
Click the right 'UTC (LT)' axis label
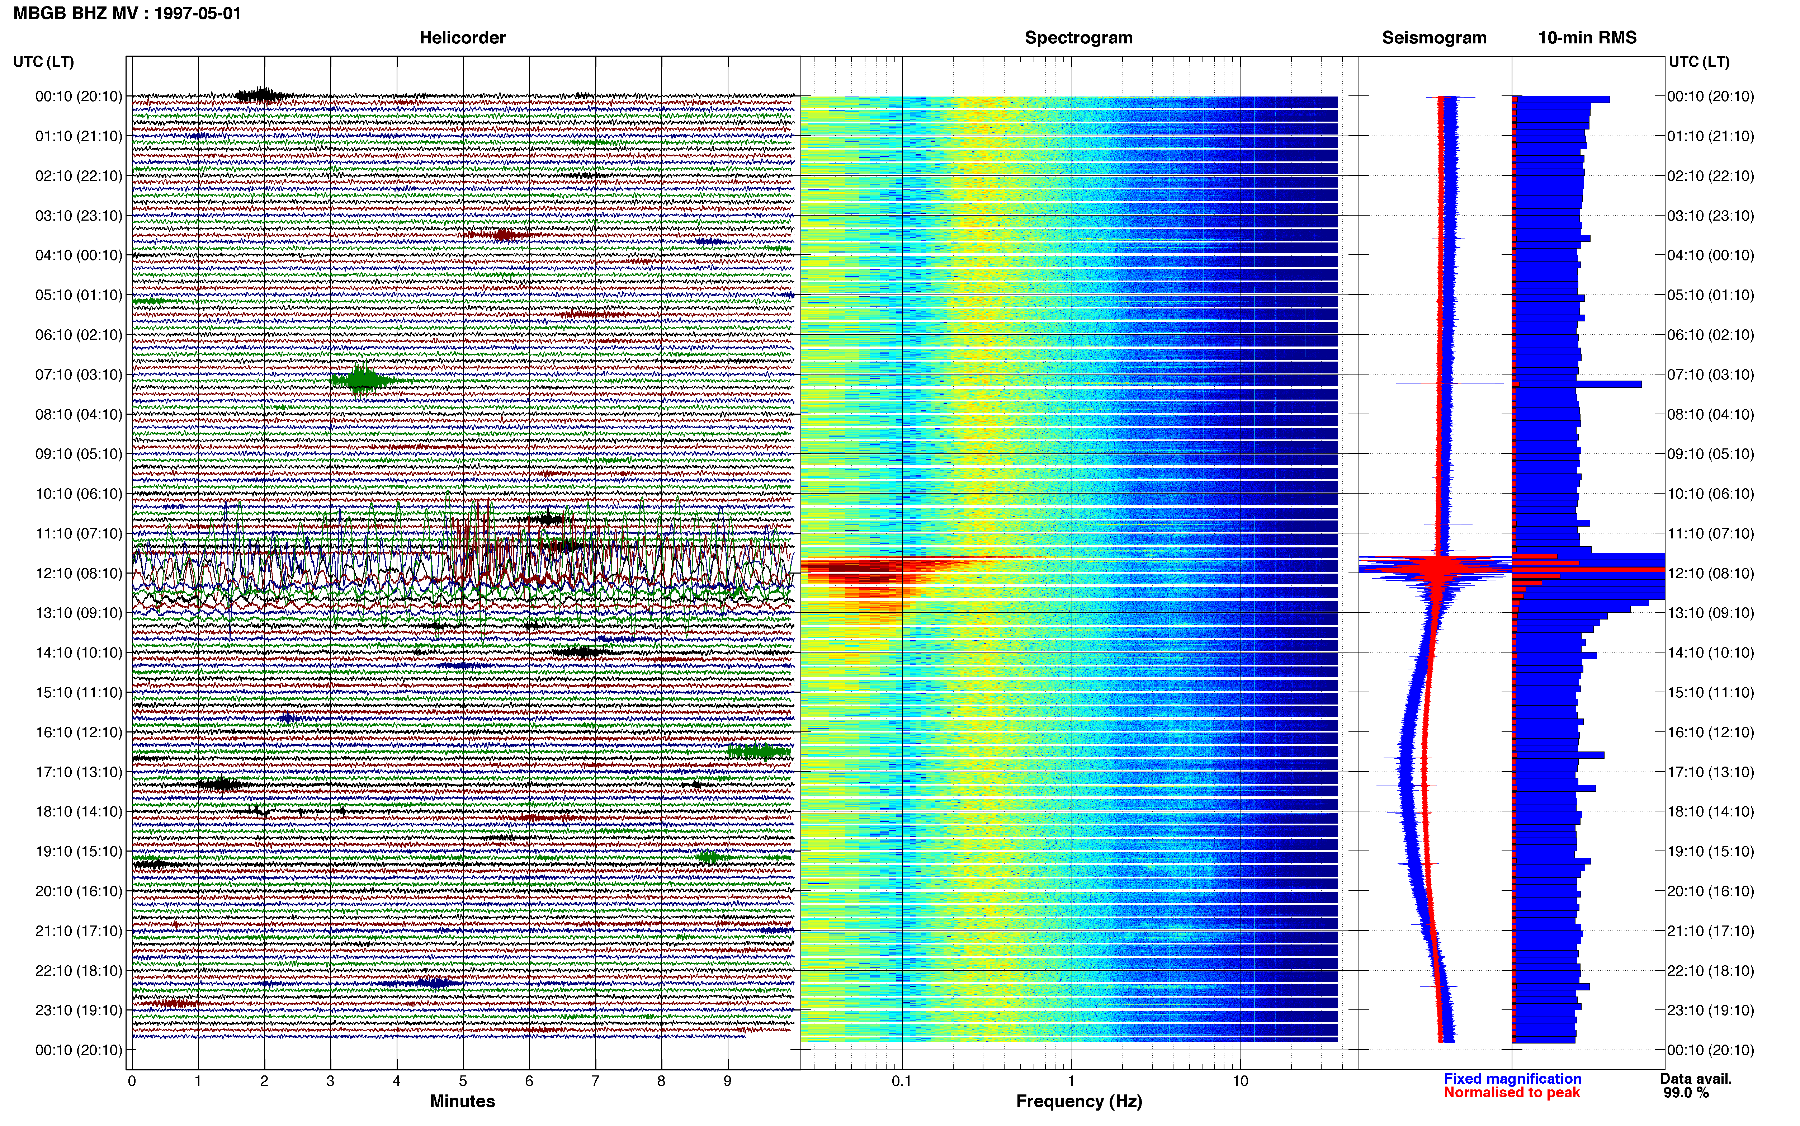pyautogui.click(x=1699, y=62)
